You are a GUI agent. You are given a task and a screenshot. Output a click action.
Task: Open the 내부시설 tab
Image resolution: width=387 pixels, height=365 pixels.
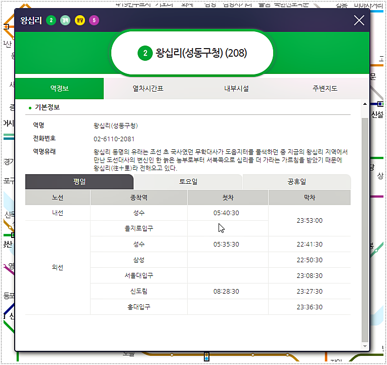236,89
